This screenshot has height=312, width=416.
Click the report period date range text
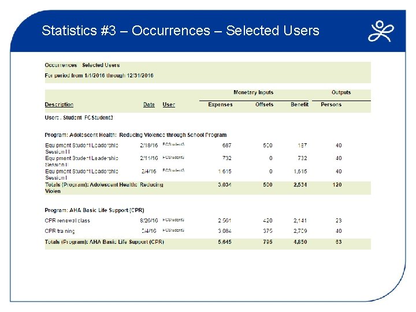tap(99, 75)
